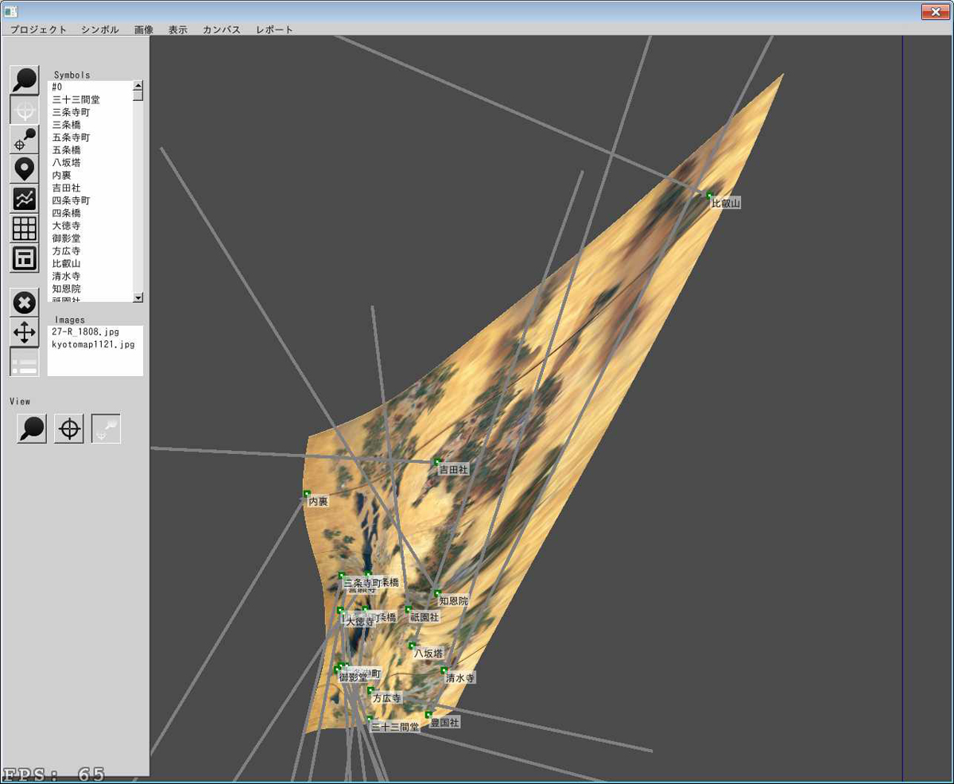Screen dimensions: 954x784
Task: Click the 大徳寺 label on the map
Action: 359,622
